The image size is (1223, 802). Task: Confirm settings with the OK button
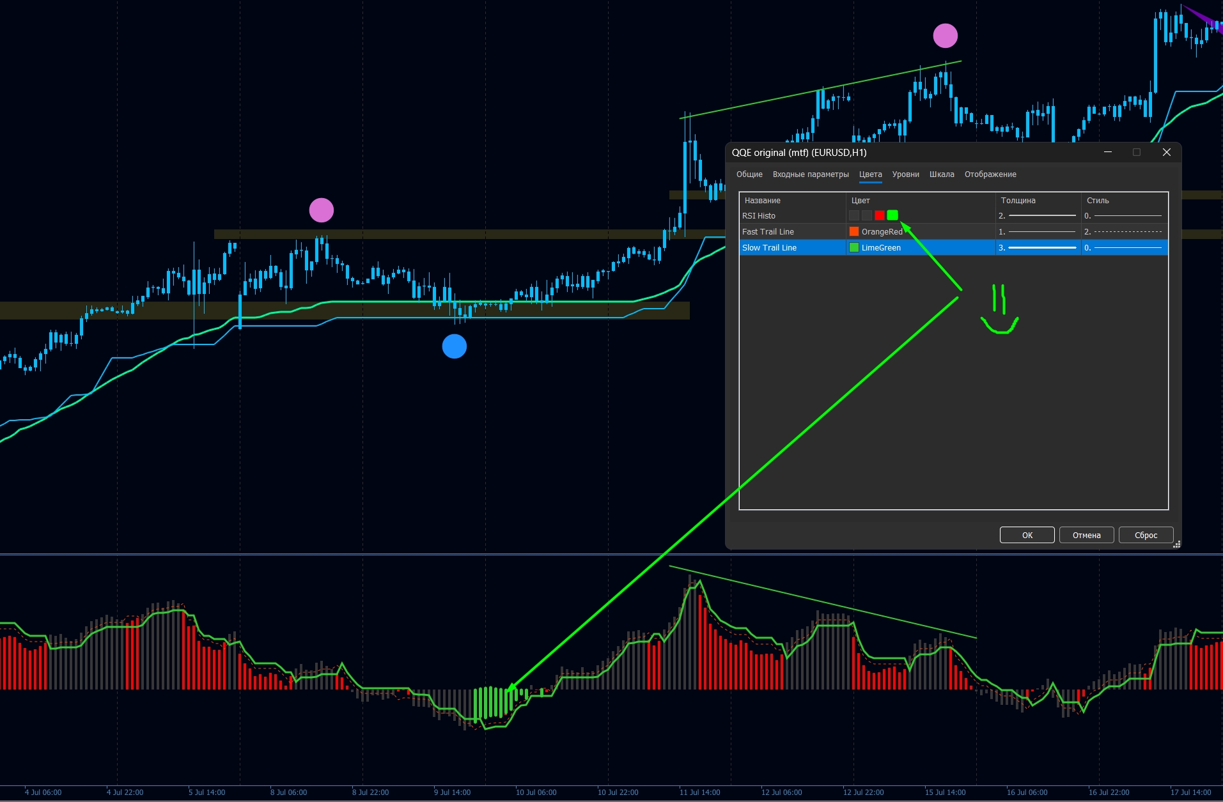coord(1027,535)
